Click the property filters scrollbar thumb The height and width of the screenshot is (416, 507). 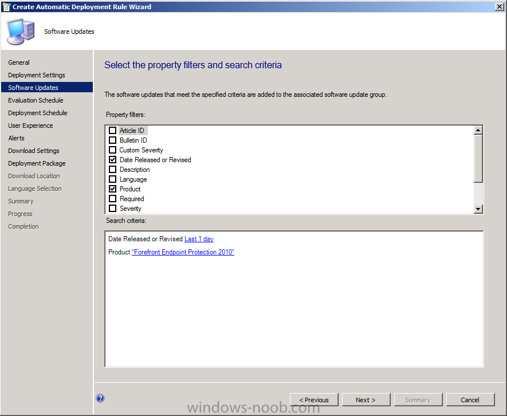pos(478,159)
